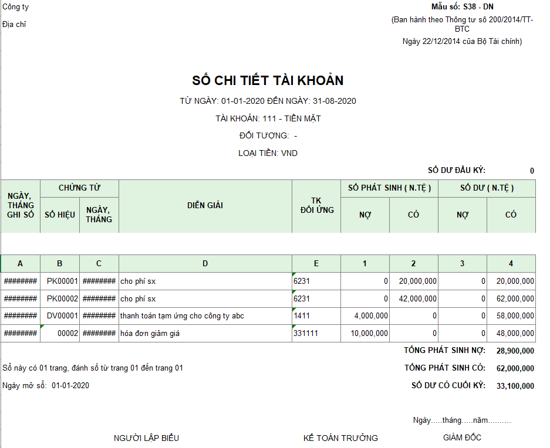This screenshot has height=448, width=550.
Task: Click the green comment indicator on the first 6231 cell
Action: (x=294, y=273)
